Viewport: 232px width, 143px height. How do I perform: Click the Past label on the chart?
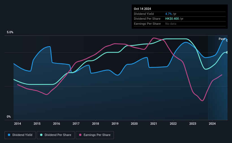coord(222,39)
